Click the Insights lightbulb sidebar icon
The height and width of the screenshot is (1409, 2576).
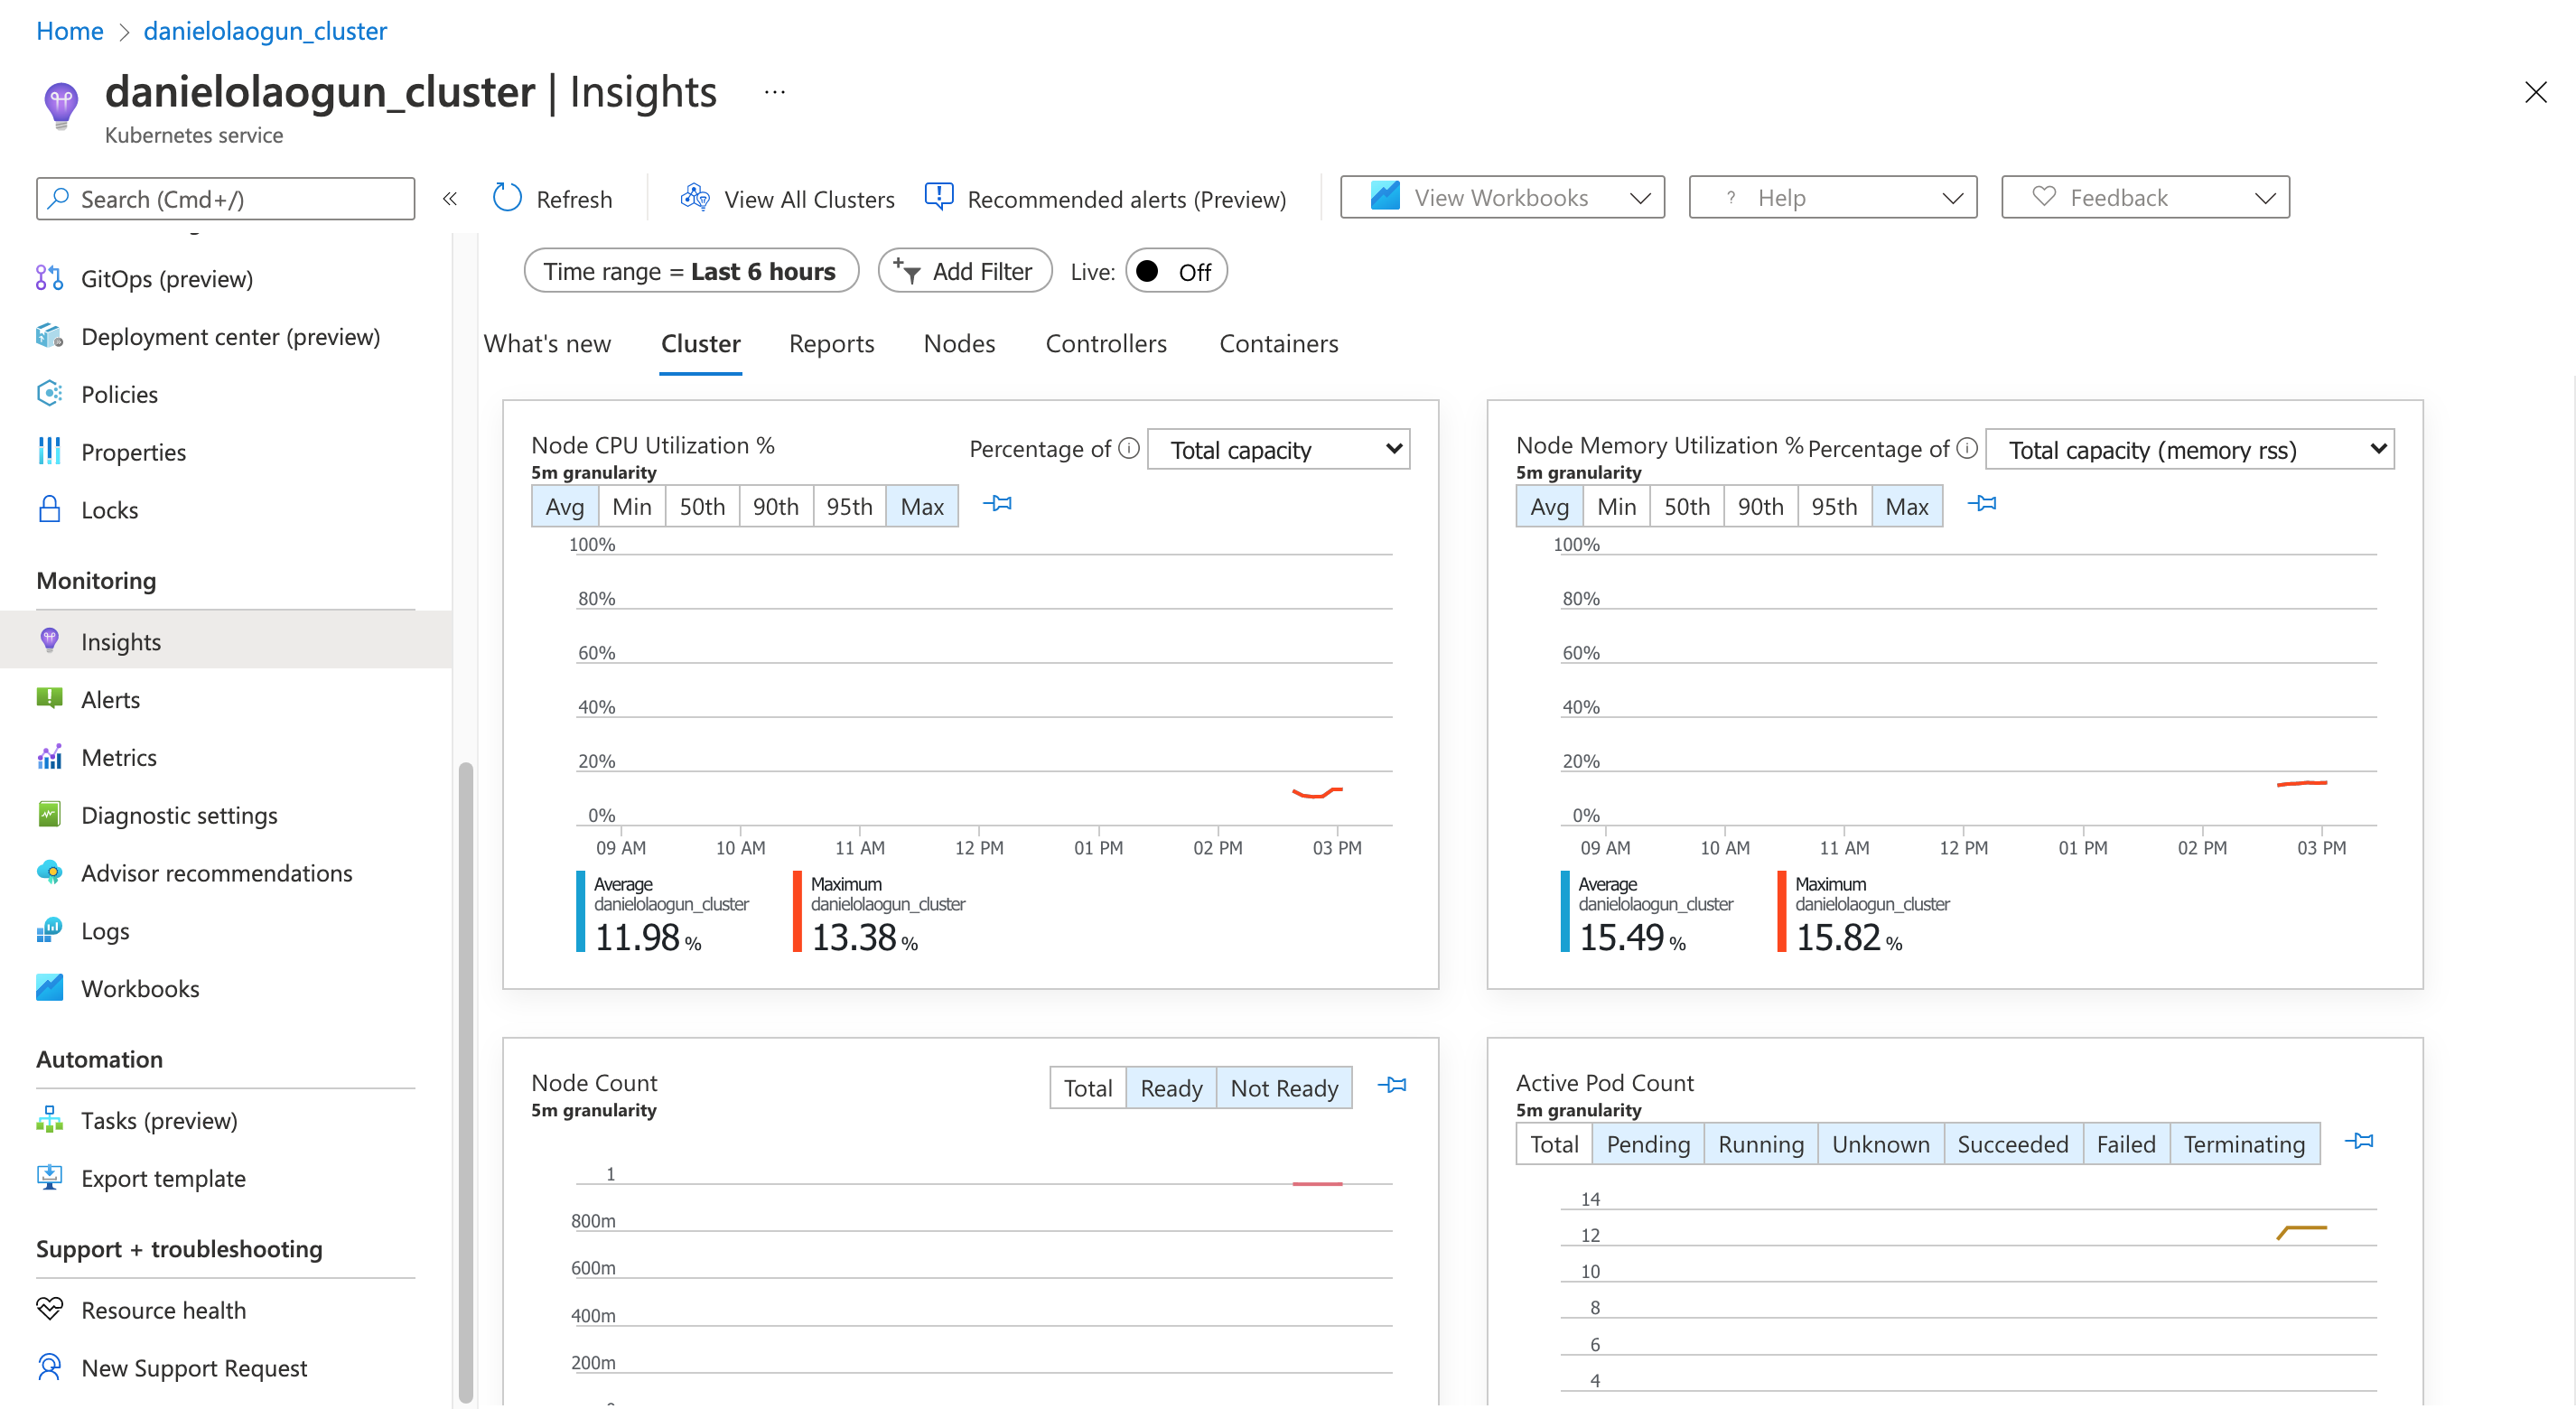coord(49,641)
